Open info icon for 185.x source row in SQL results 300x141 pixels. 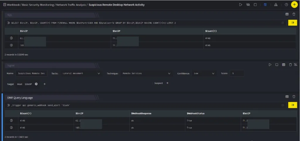[x=11, y=45]
